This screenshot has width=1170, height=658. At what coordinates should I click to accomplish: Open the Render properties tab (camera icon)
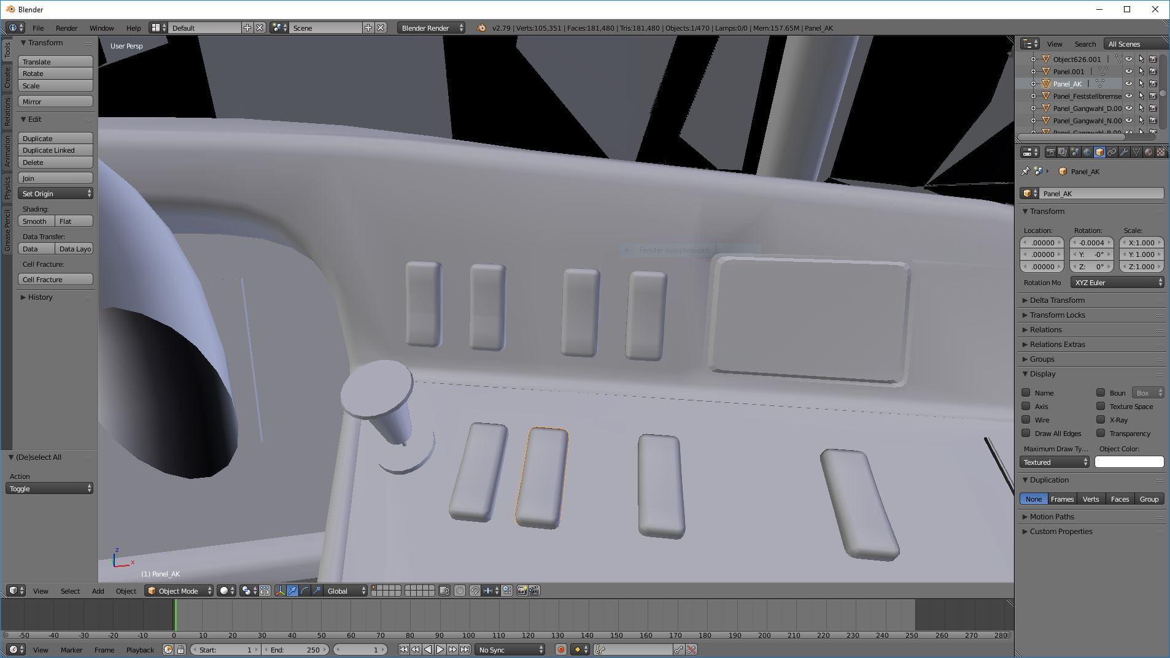coord(1050,152)
